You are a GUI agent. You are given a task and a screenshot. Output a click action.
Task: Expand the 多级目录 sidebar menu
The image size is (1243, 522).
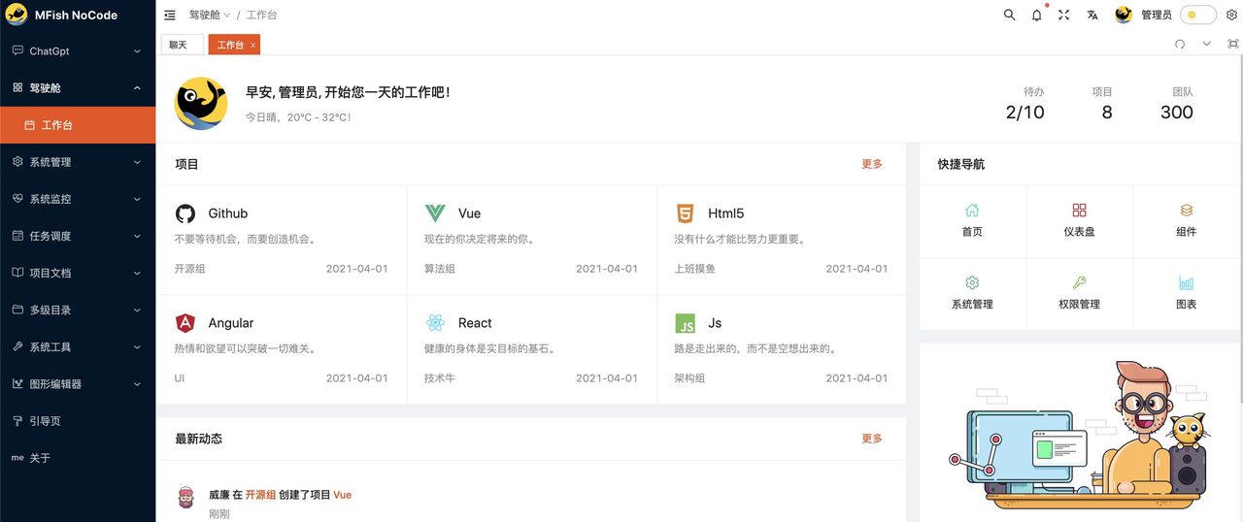78,310
